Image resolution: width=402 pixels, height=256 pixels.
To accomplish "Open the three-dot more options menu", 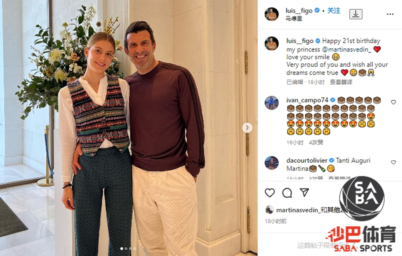I will (390, 14).
